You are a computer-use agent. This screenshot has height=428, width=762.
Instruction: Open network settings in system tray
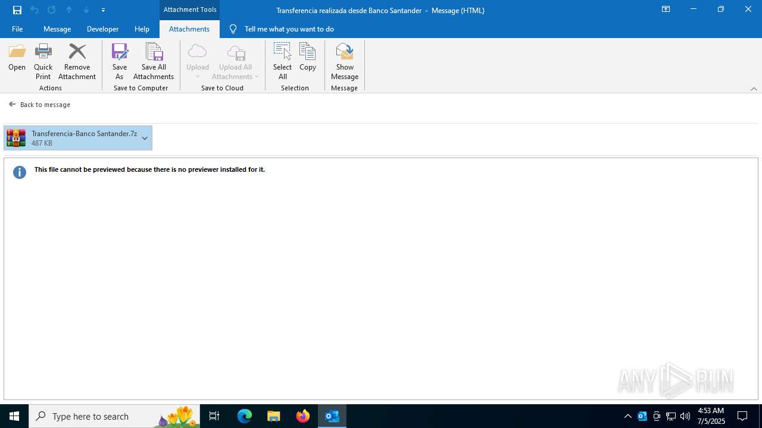tap(671, 416)
